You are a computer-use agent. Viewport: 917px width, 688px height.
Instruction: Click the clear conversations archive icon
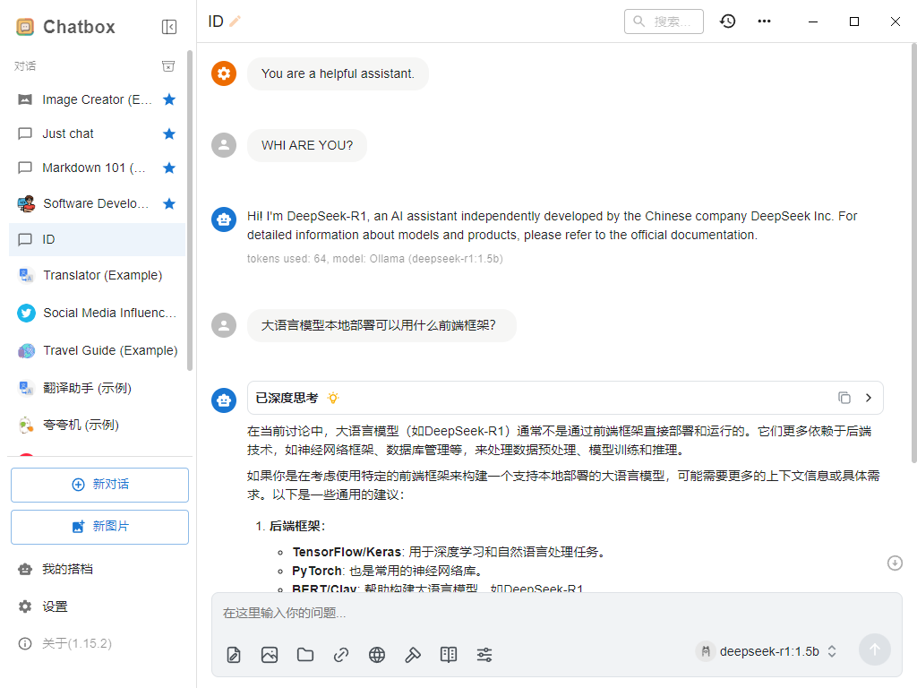[168, 66]
